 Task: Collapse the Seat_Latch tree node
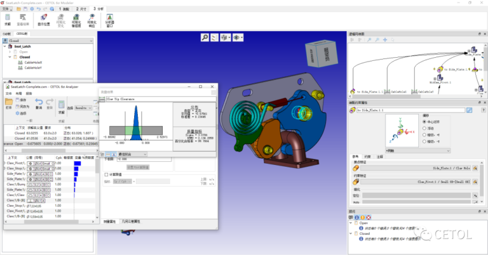4,46
